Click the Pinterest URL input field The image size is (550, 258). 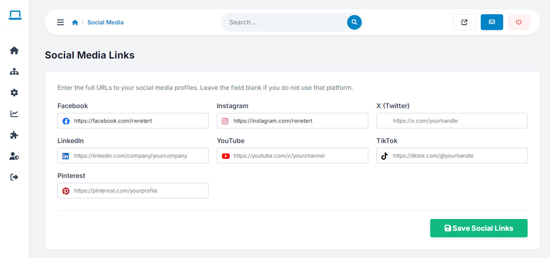pos(133,191)
